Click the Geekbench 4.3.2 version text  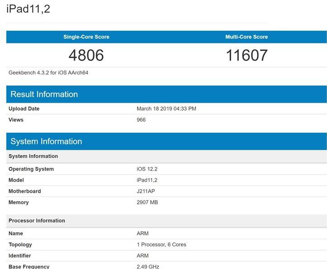click(x=48, y=73)
